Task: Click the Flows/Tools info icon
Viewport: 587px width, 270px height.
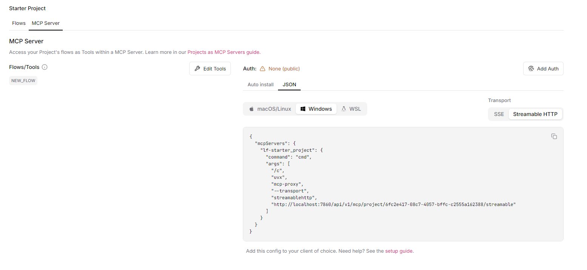Action: [45, 67]
